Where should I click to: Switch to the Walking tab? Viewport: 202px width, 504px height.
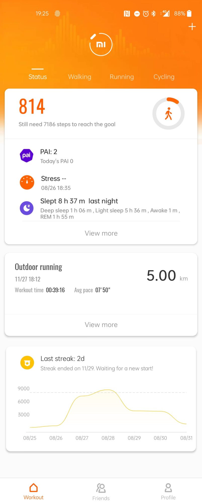tap(79, 77)
